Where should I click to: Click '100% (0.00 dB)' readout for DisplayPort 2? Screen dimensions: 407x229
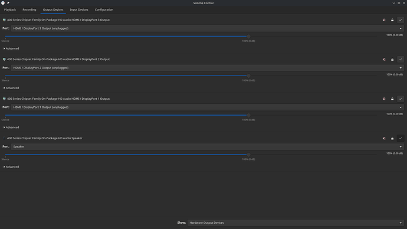point(395,74)
